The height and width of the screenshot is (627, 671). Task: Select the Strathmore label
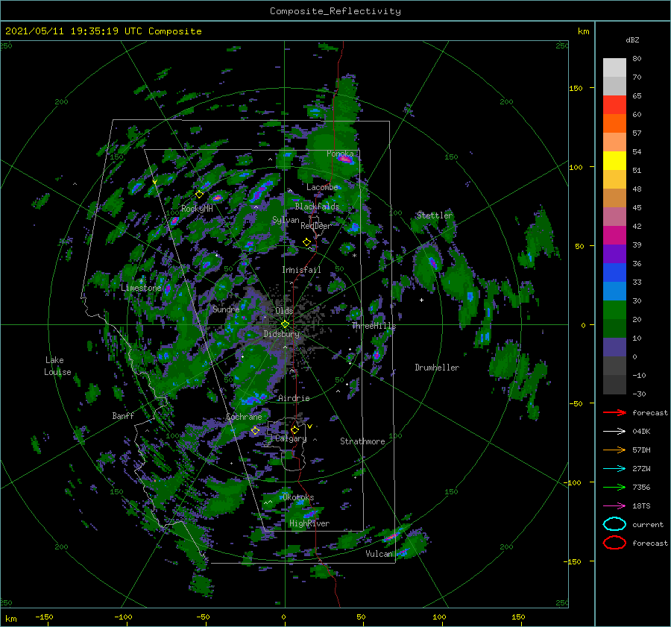(x=362, y=441)
